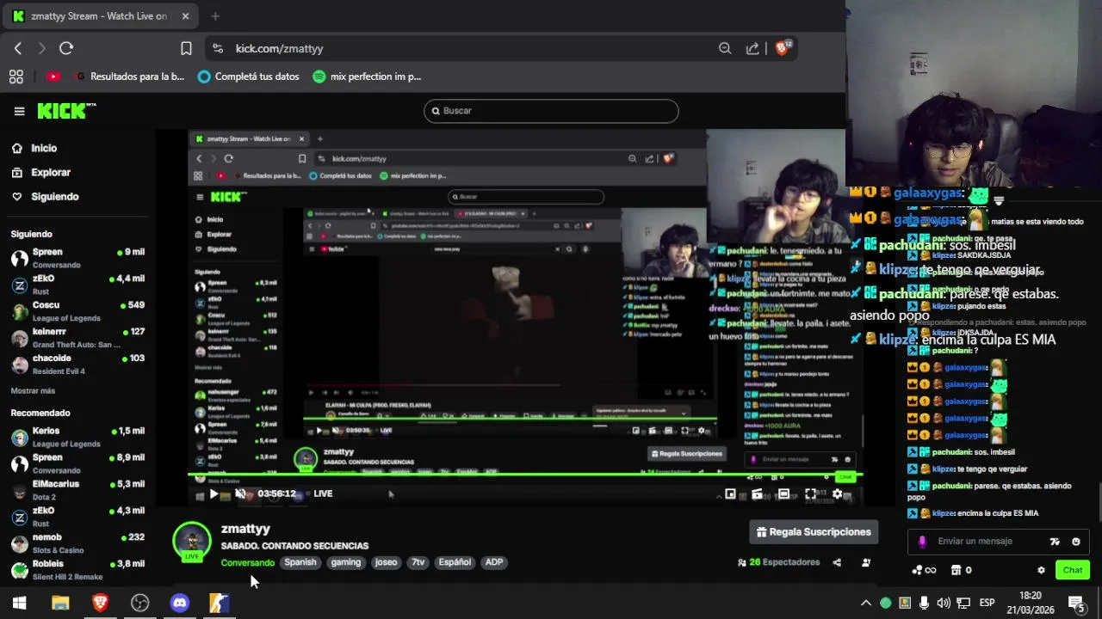
Task: Expand the list with Mostrar más
Action: 33,391
